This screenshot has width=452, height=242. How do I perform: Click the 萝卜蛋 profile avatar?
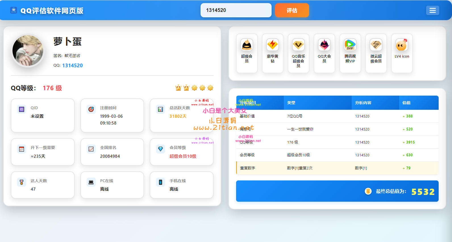tap(28, 51)
